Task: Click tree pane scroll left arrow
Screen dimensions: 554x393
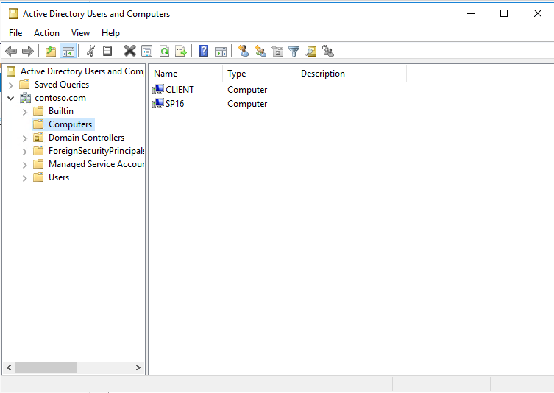Action: pyautogui.click(x=9, y=367)
